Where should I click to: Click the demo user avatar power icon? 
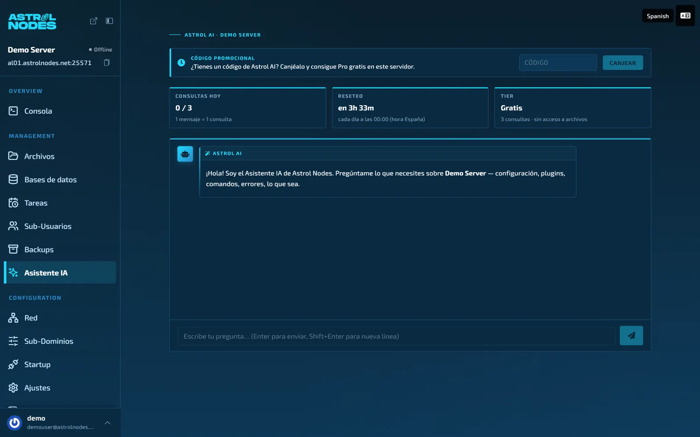click(x=14, y=423)
